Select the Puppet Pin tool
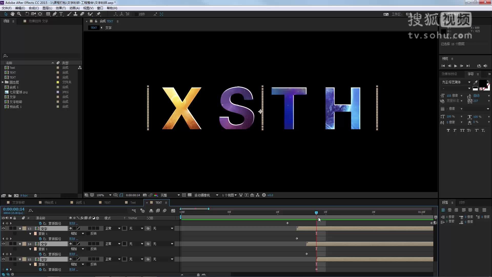This screenshot has height=277, width=492. 99,14
